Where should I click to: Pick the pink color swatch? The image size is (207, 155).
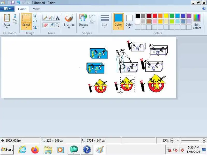point(155,21)
